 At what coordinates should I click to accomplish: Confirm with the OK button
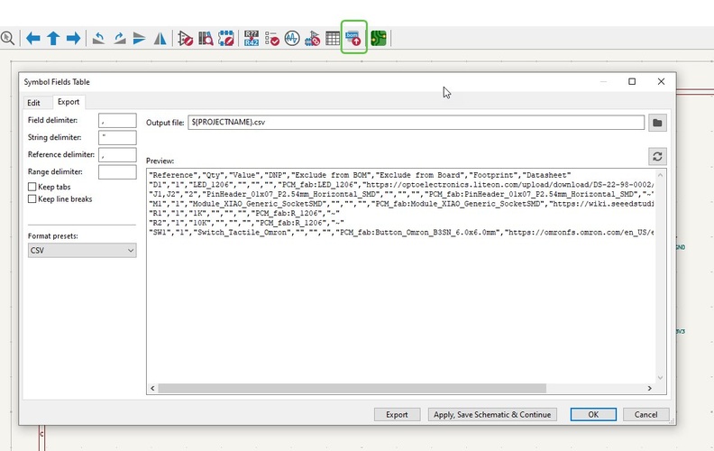coord(593,415)
